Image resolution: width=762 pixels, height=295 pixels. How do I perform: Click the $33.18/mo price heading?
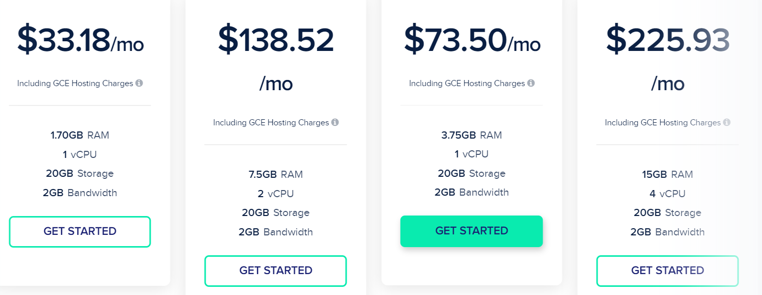[x=80, y=40]
